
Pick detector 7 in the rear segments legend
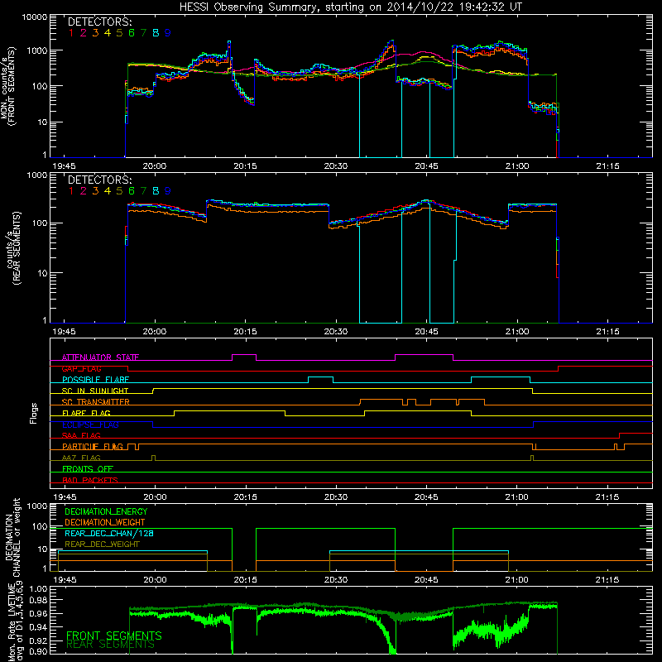[143, 191]
